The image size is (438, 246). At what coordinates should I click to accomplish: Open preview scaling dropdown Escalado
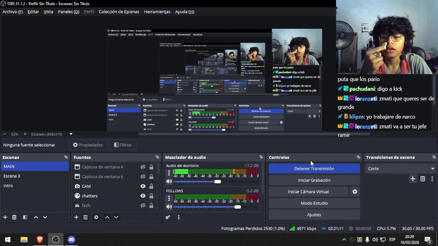[71, 134]
